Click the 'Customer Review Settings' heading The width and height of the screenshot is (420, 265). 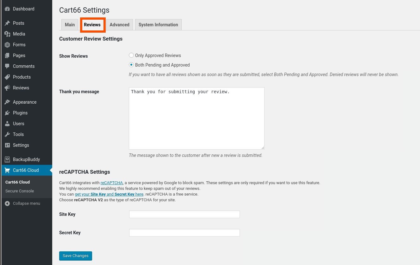click(91, 39)
